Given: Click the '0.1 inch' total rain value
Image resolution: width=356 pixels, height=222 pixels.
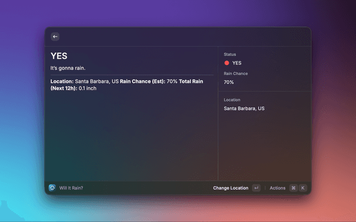Looking at the screenshot, I should coord(87,88).
